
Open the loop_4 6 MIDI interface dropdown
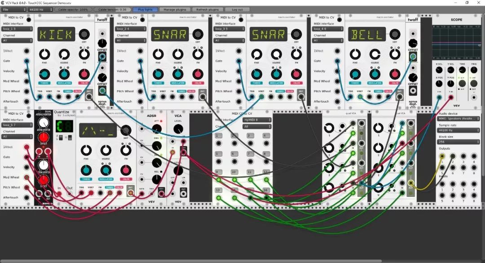click(x=327, y=29)
